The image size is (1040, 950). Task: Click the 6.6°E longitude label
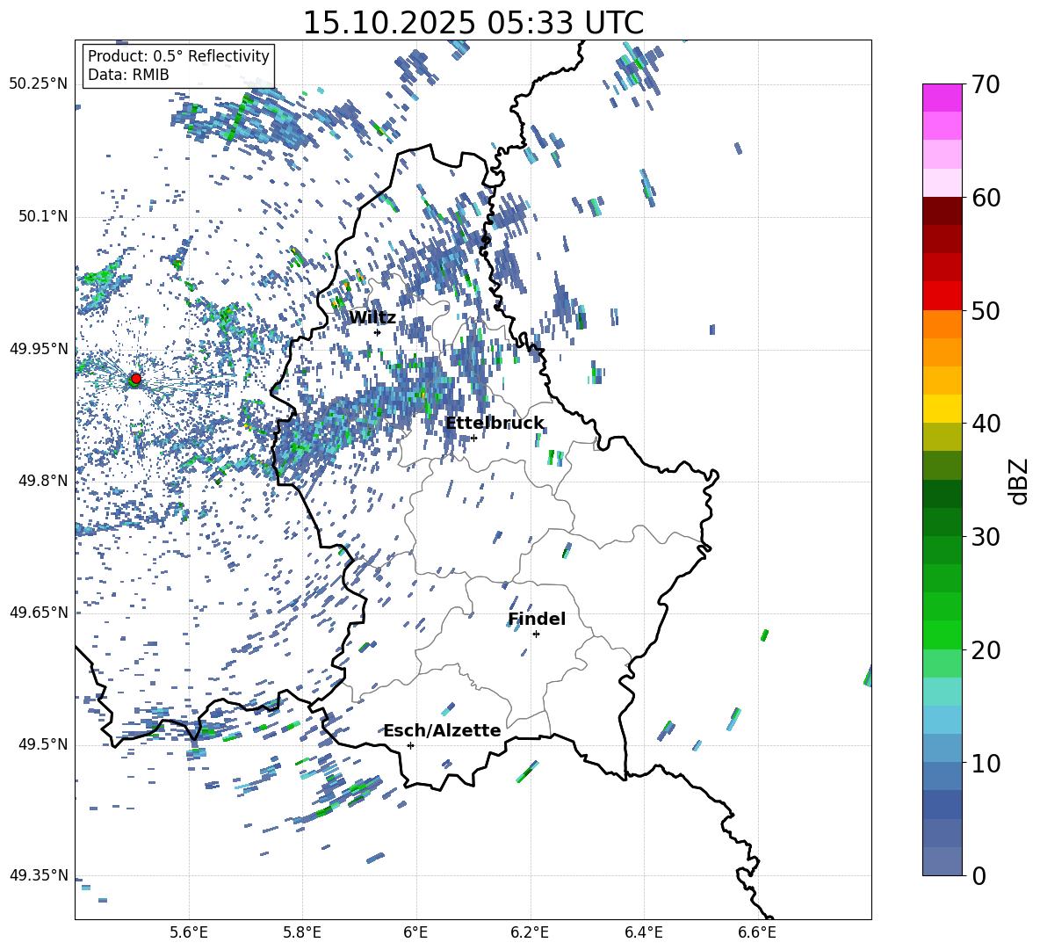pyautogui.click(x=757, y=933)
